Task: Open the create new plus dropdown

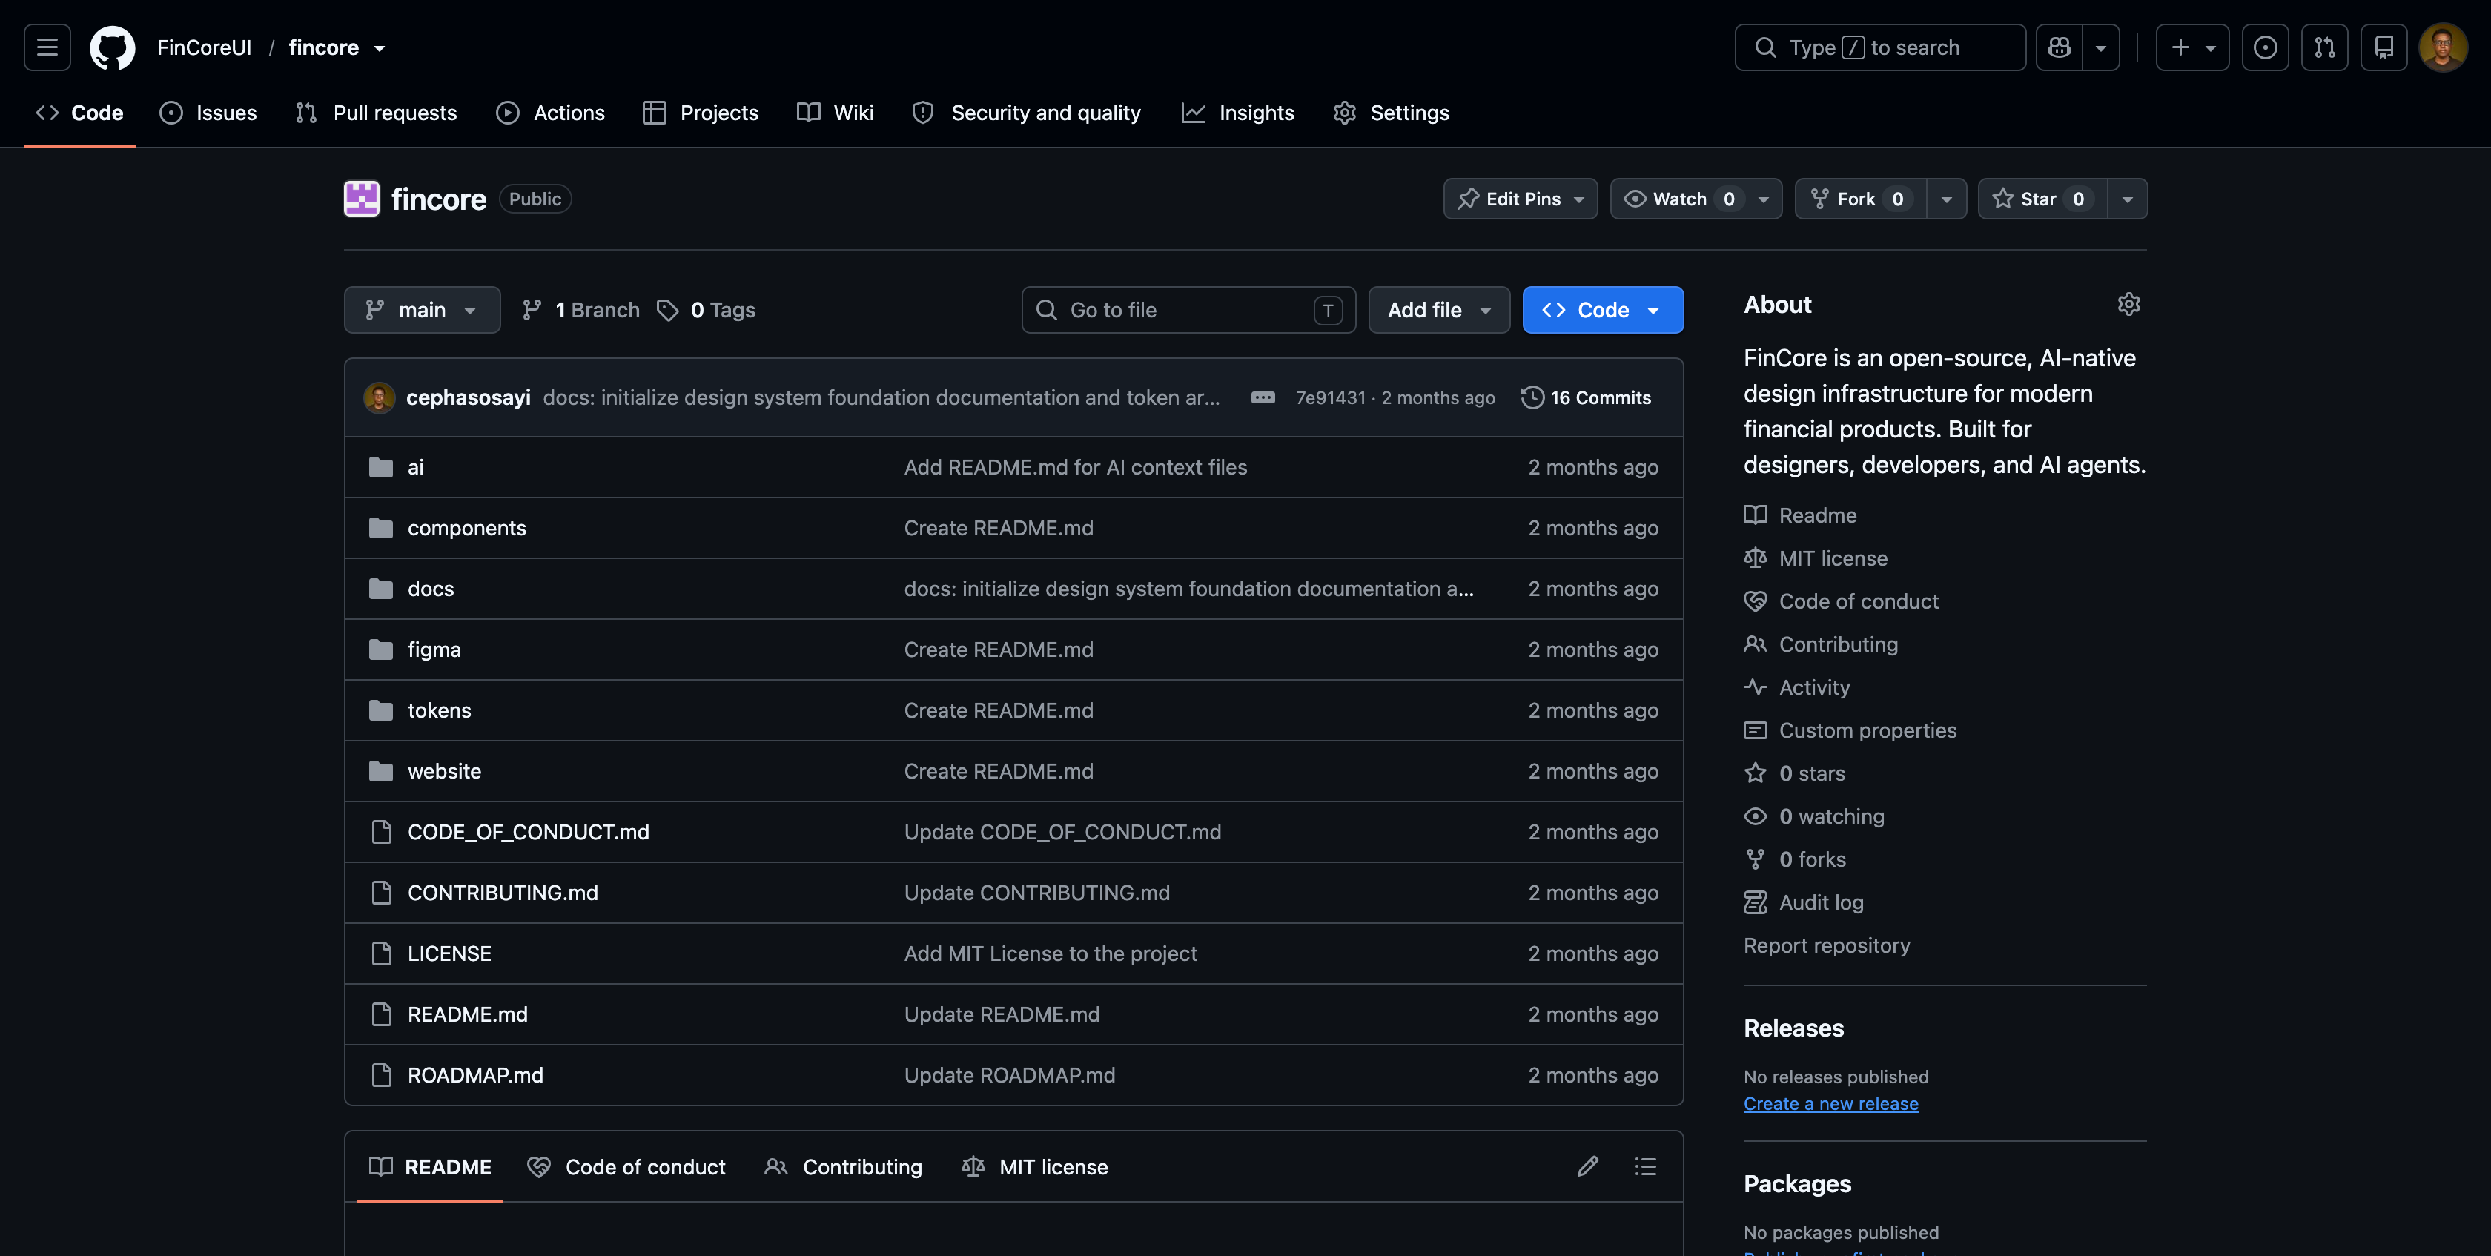Action: coord(2192,47)
